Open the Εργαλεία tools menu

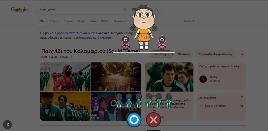coord(190,21)
